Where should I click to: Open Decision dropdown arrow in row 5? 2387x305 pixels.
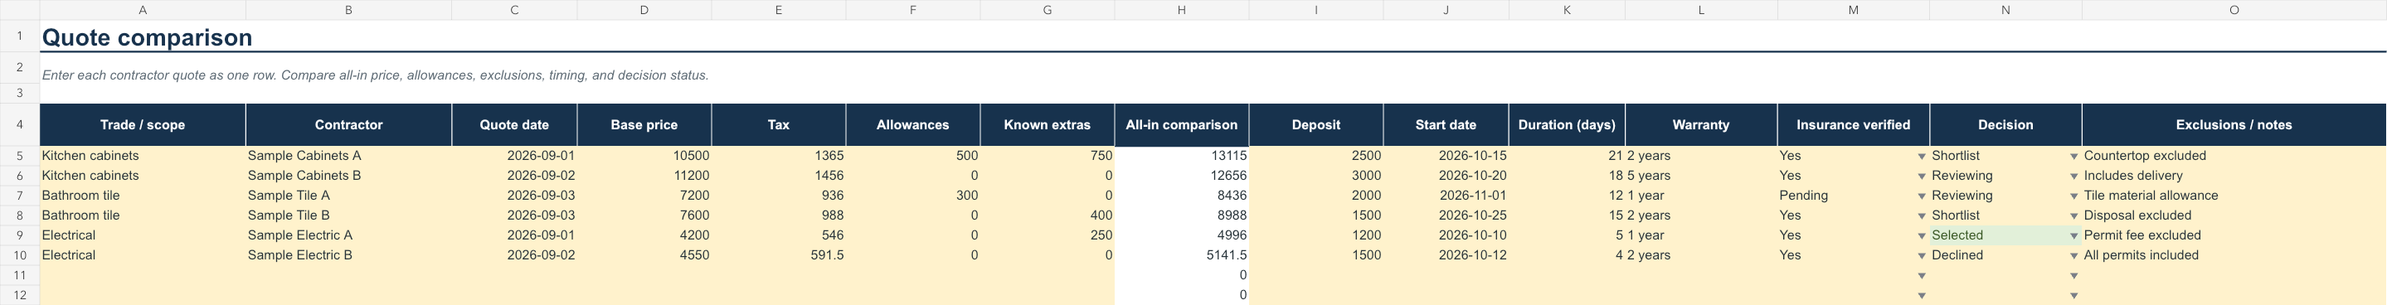[x=2073, y=157]
